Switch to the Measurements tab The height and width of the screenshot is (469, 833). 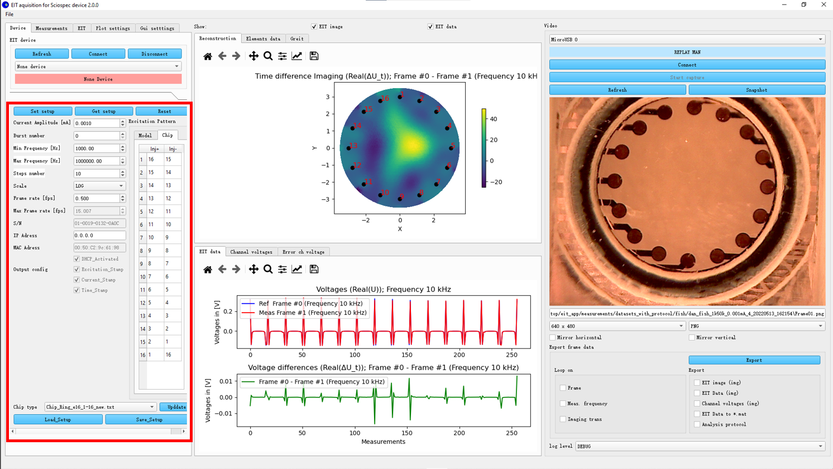click(x=51, y=28)
